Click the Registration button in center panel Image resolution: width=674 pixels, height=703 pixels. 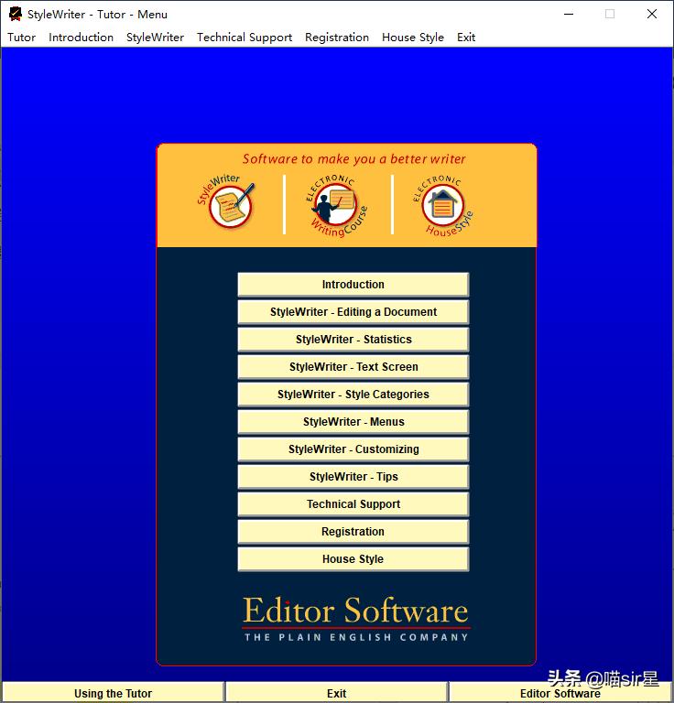pos(353,531)
